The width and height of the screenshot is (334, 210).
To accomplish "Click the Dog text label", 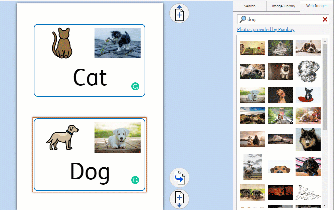I will [x=90, y=172].
